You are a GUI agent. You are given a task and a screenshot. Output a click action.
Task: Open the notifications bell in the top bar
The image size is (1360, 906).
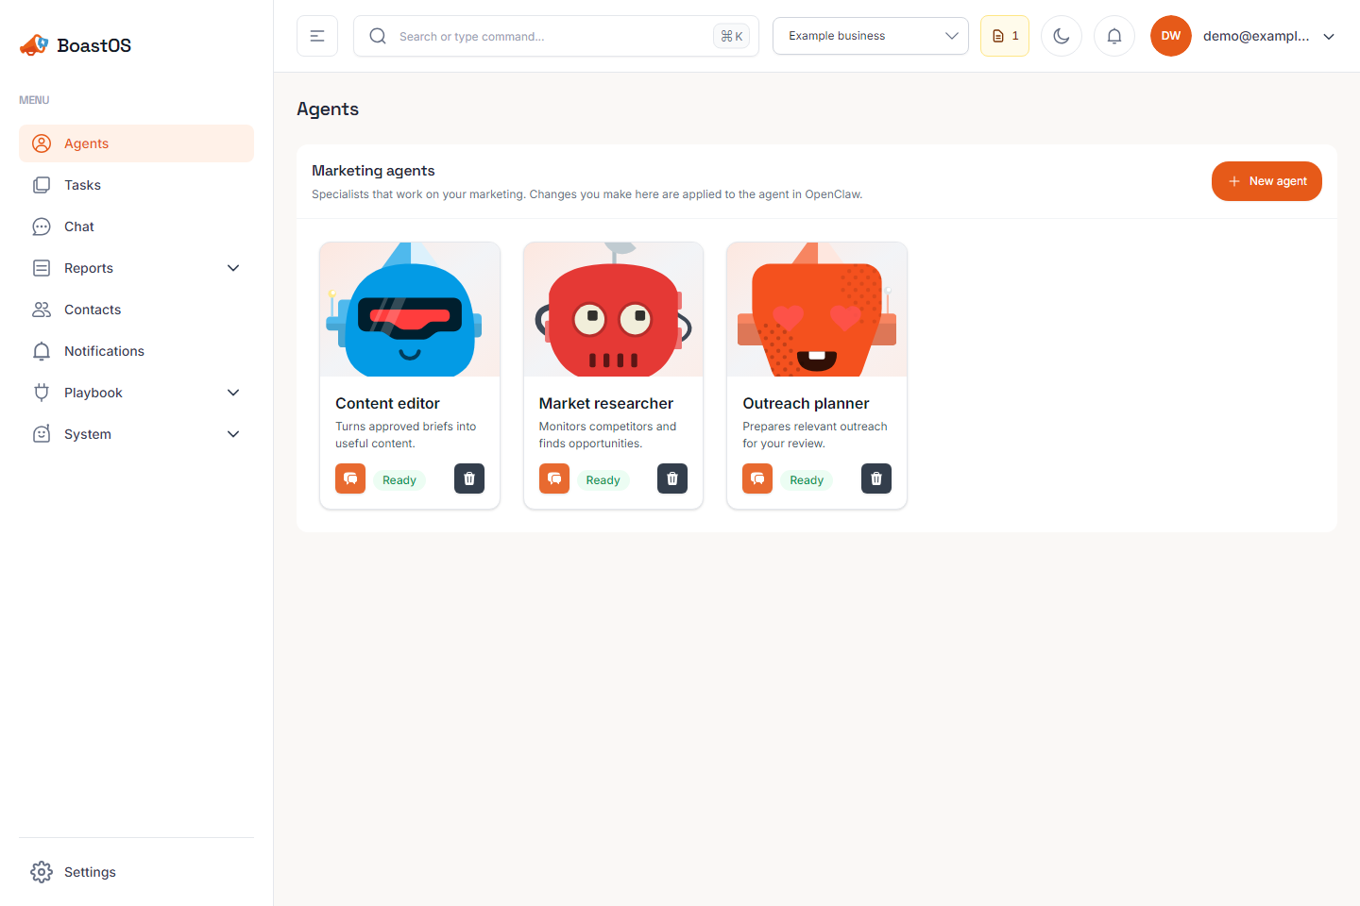point(1114,36)
